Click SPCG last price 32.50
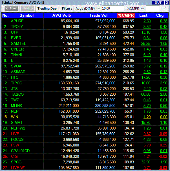170x171 pixels. click(x=146, y=162)
